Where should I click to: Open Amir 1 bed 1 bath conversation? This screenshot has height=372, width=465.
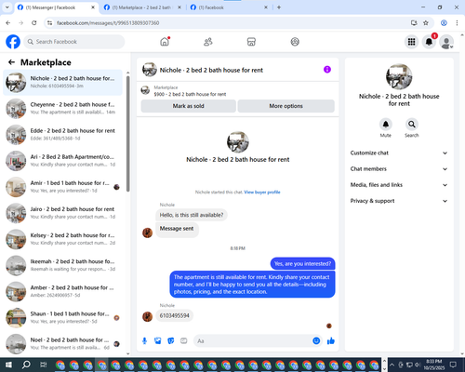pos(62,187)
